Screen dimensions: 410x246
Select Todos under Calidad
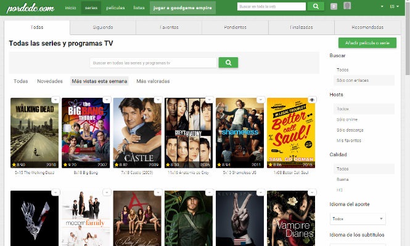click(x=364, y=169)
